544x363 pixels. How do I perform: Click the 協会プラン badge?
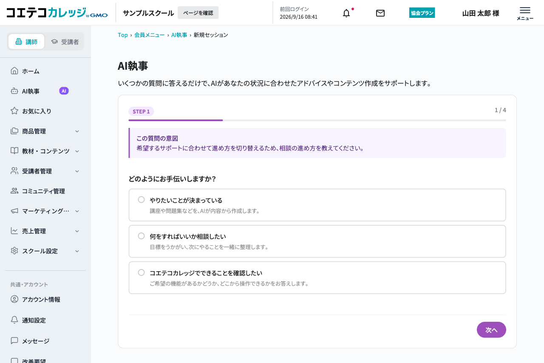tap(422, 13)
